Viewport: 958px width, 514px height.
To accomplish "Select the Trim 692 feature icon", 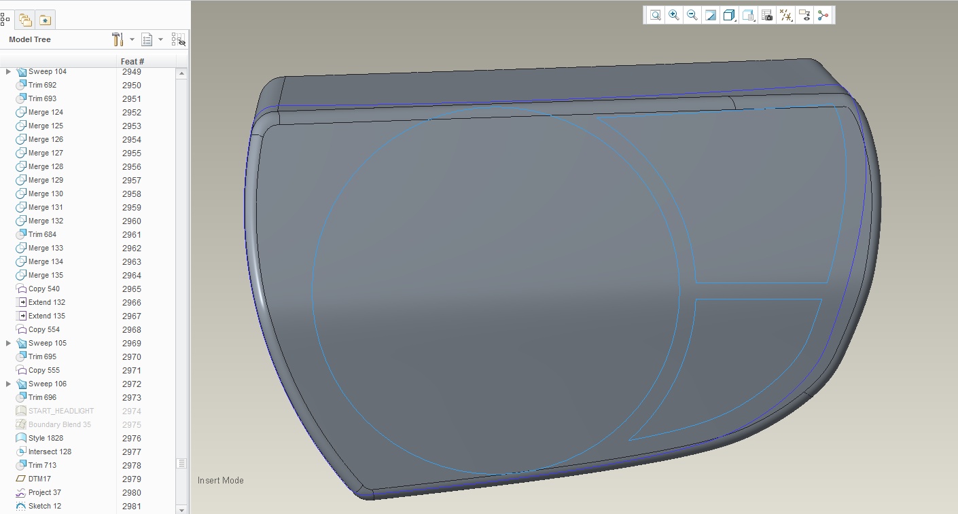I will (21, 85).
